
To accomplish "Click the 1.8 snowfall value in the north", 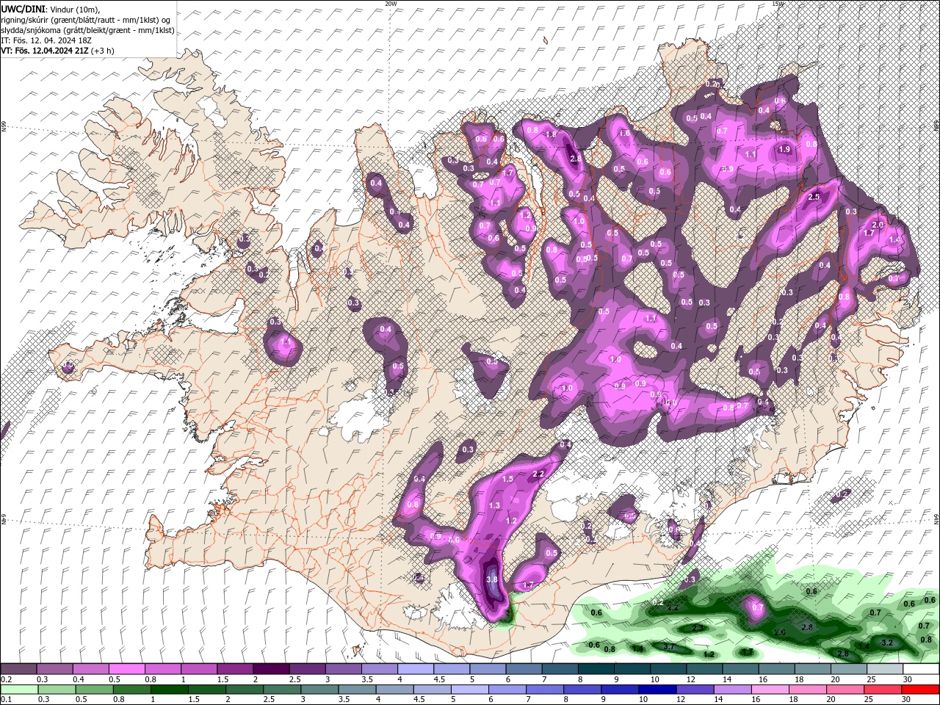I will 551,135.
